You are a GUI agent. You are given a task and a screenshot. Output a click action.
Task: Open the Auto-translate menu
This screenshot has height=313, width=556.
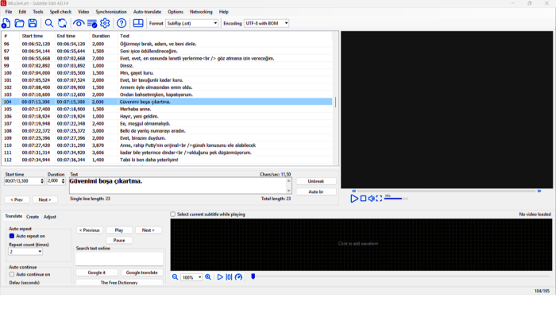pos(147,12)
